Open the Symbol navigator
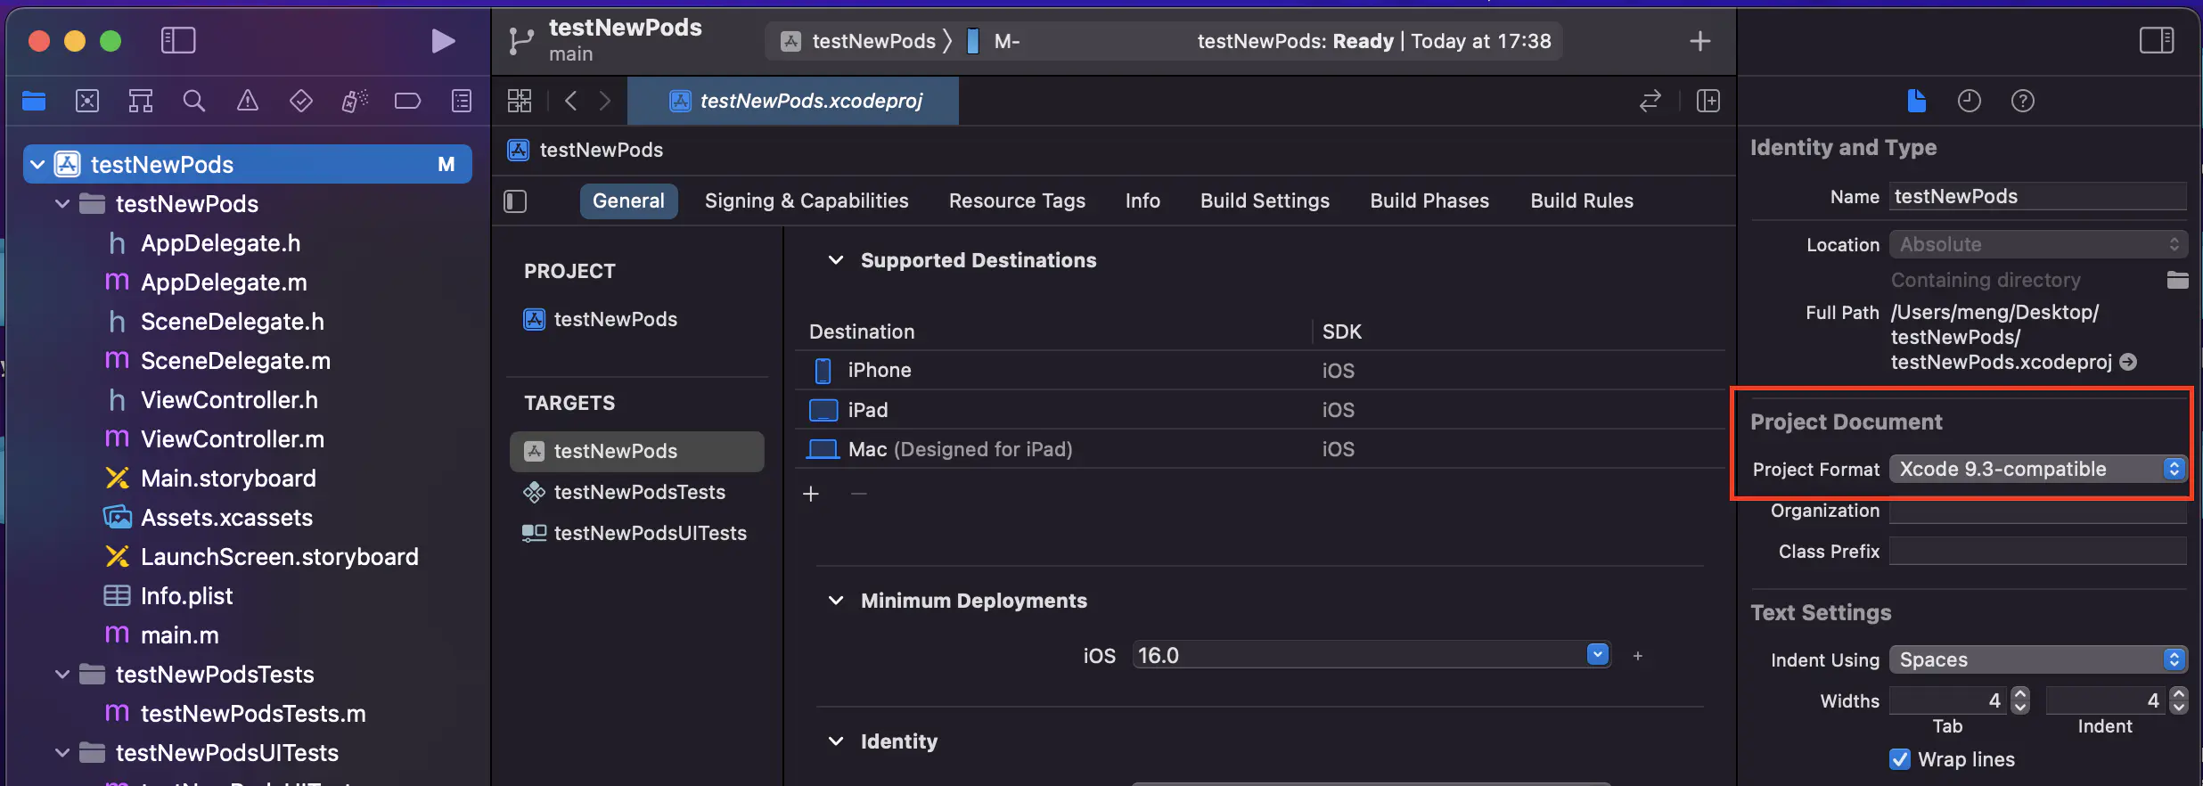 tap(141, 101)
